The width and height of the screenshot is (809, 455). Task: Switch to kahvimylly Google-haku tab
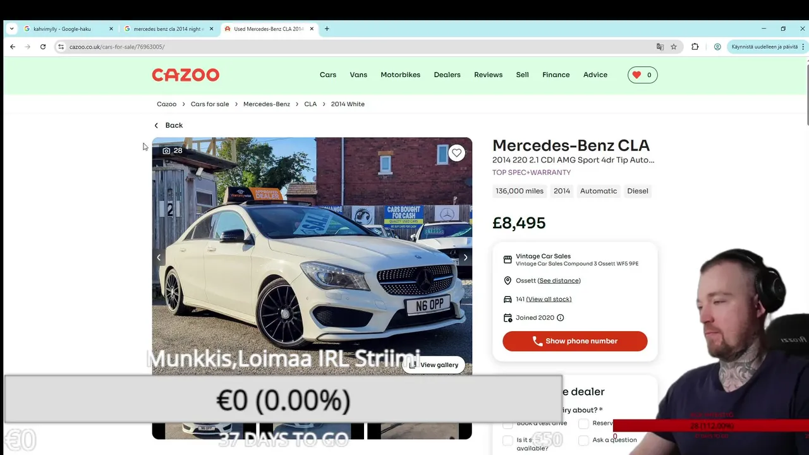[x=68, y=28]
